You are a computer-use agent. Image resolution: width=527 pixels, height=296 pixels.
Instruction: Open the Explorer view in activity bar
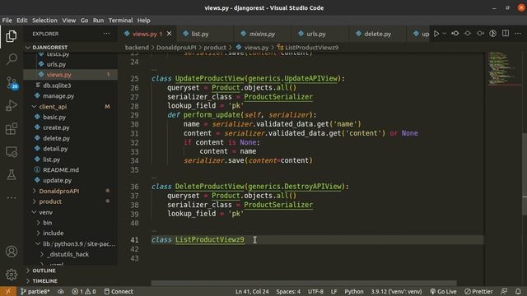point(12,36)
